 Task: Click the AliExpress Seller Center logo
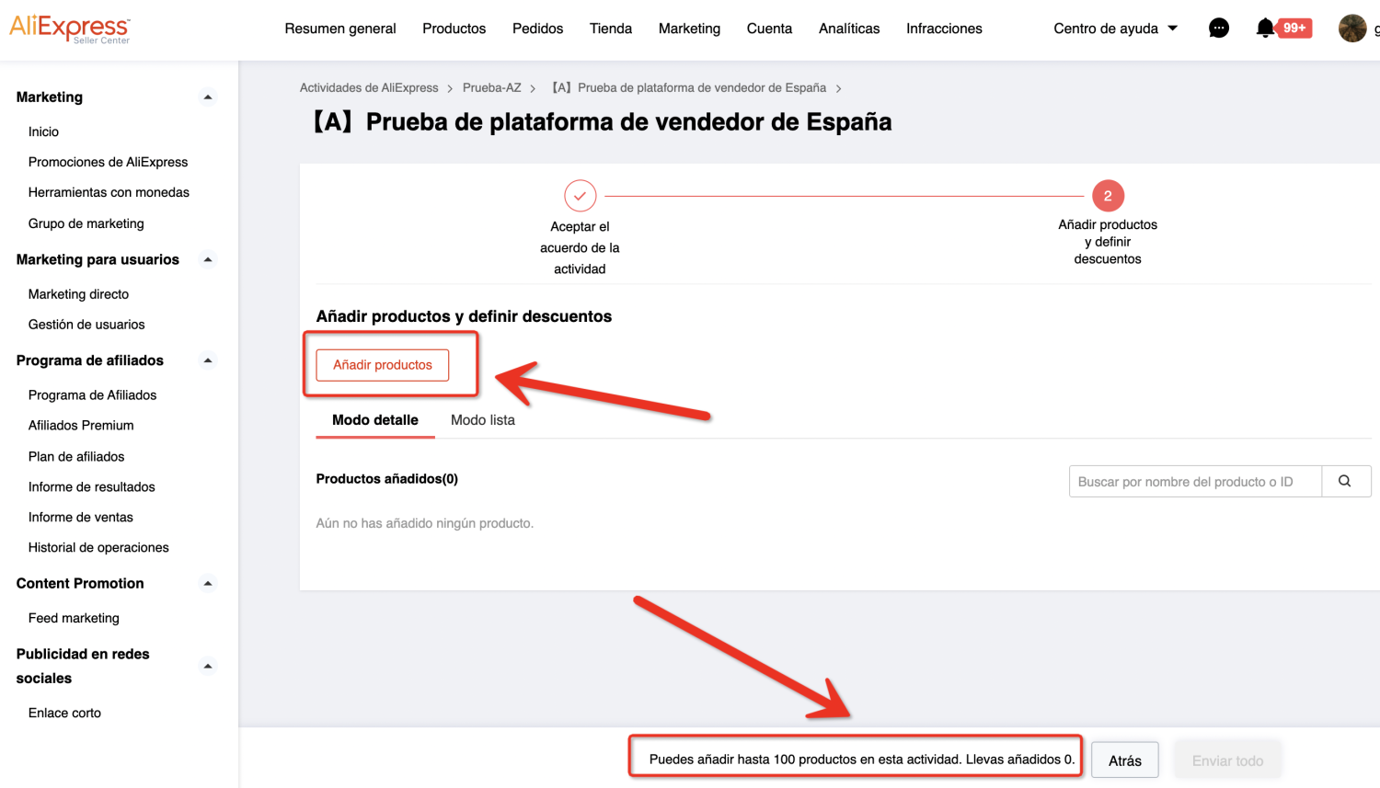point(70,29)
